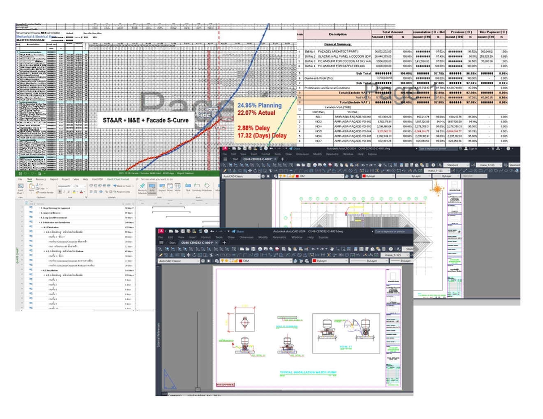Select the Gantt Chart view icon
This screenshot has height=419, width=543.
(x=20, y=187)
